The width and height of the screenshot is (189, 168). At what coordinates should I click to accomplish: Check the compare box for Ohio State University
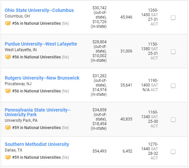tap(173, 18)
